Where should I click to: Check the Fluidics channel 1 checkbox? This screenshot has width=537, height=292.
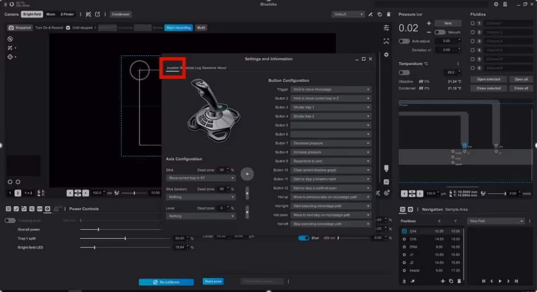(x=472, y=23)
